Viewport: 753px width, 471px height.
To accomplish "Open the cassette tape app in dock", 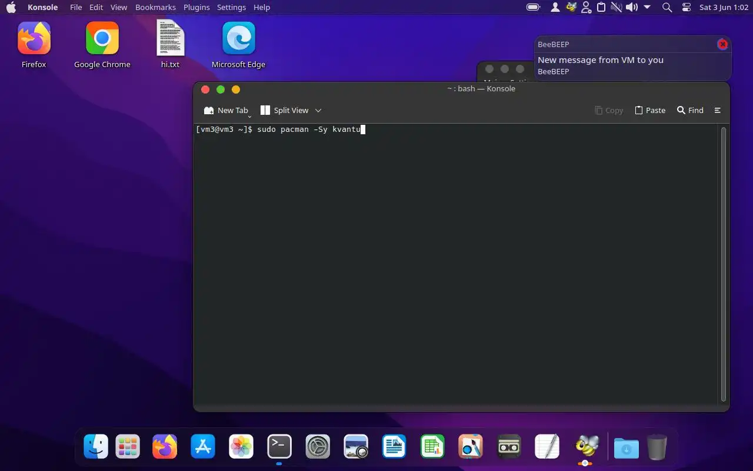I will 509,447.
